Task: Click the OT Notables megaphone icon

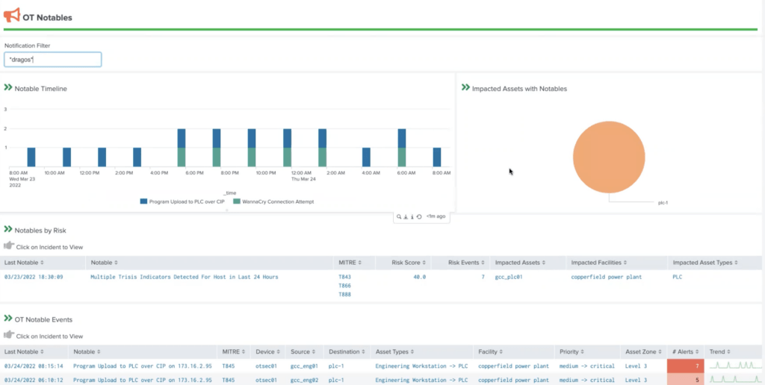Action: [x=12, y=15]
